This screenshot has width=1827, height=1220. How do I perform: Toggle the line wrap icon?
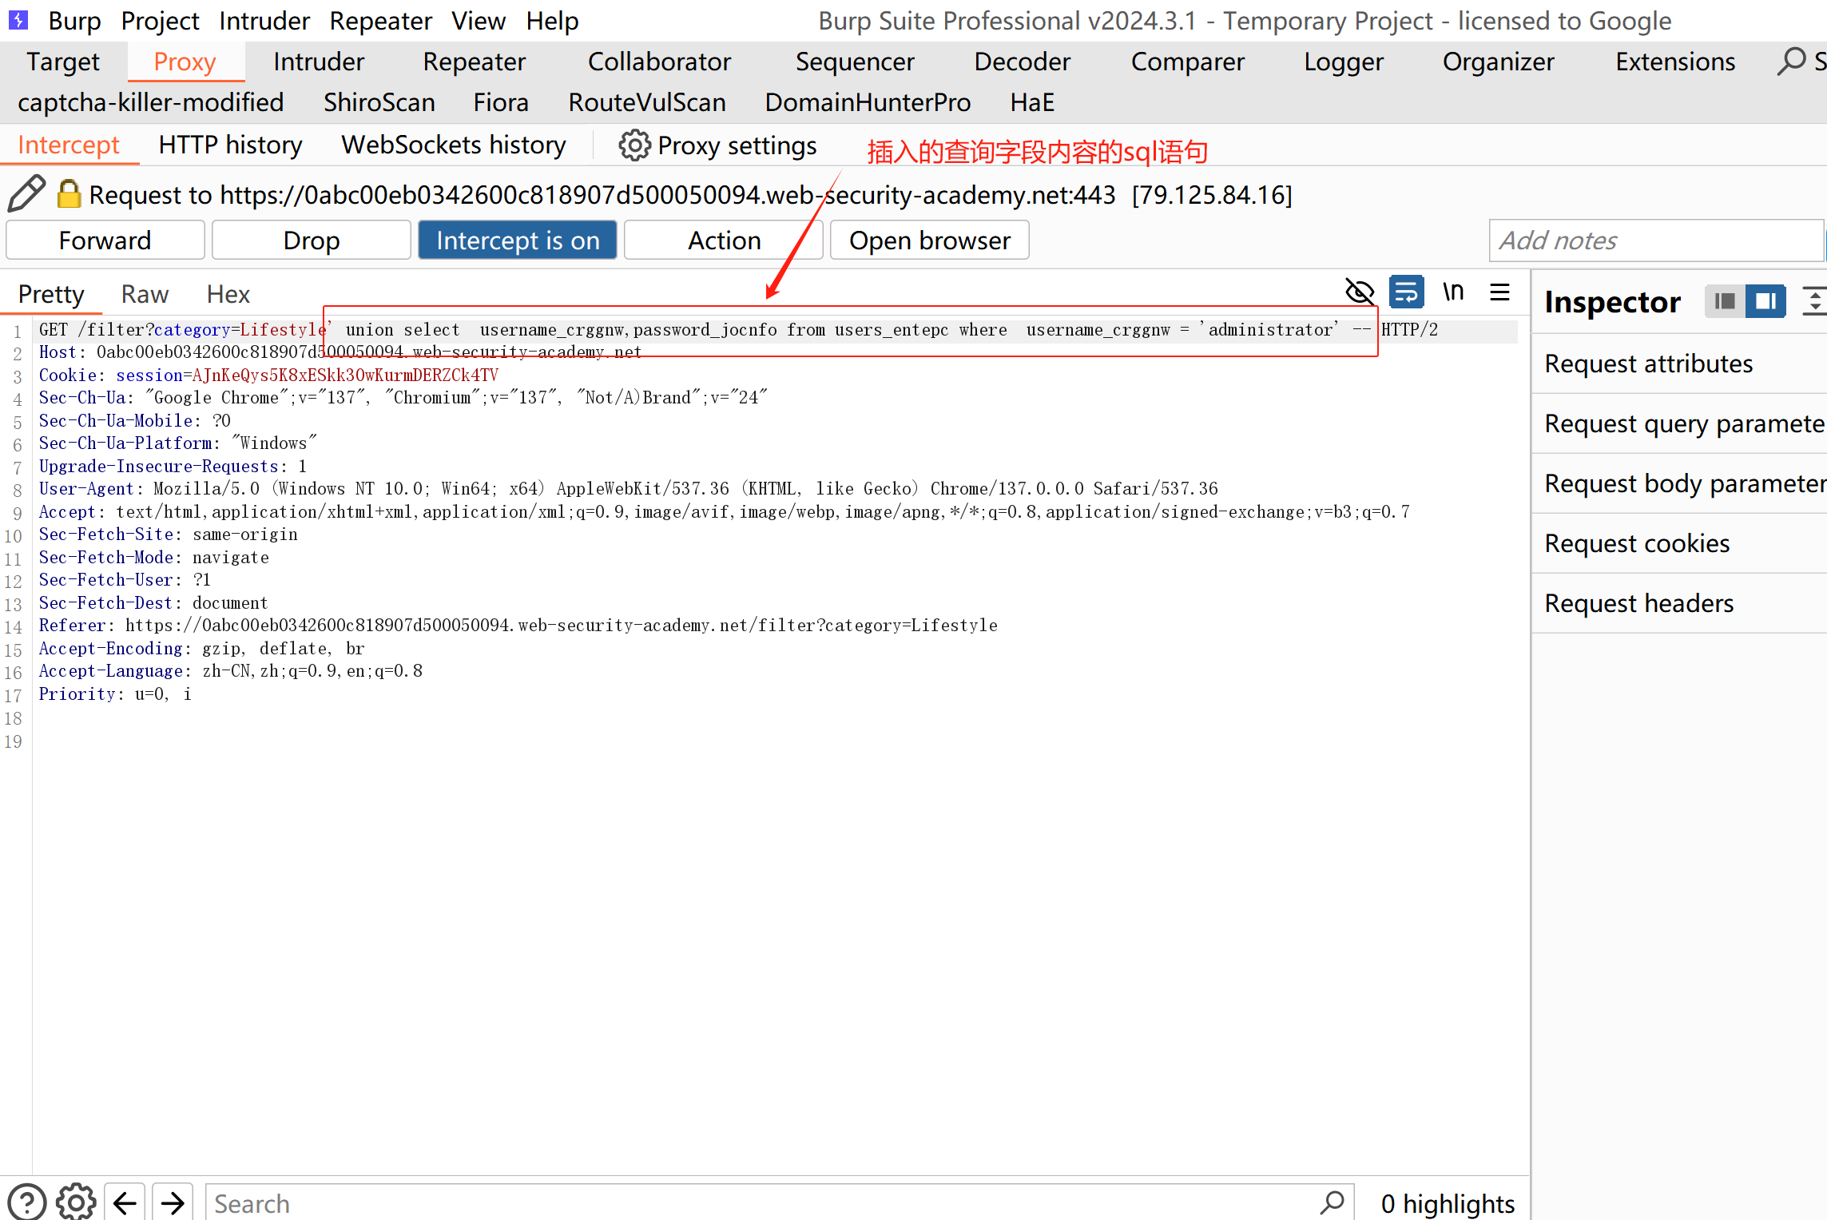tap(1406, 292)
